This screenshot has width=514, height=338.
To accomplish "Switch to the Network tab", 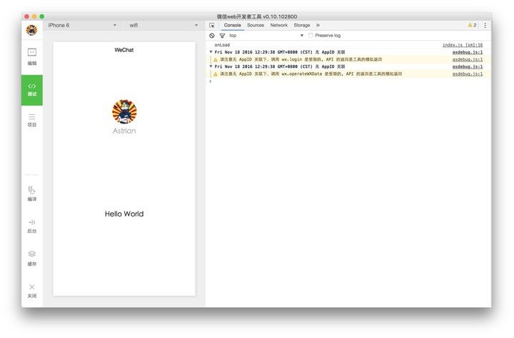I will 278,25.
